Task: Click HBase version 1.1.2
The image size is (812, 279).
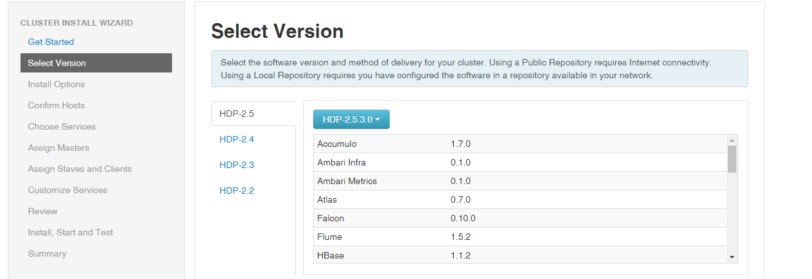Action: point(460,255)
